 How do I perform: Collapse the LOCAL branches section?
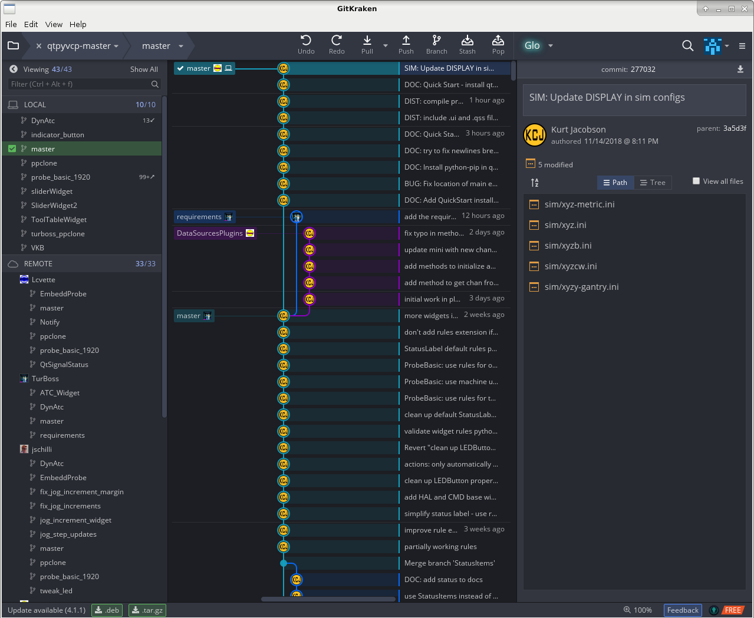click(82, 104)
